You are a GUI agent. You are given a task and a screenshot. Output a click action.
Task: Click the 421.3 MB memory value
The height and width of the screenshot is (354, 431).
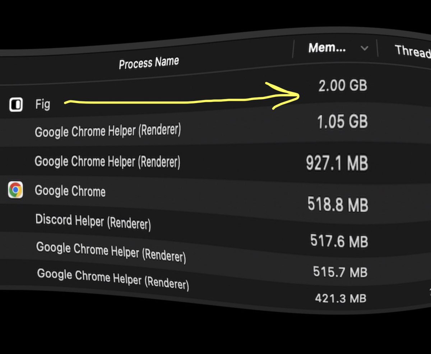click(x=340, y=298)
